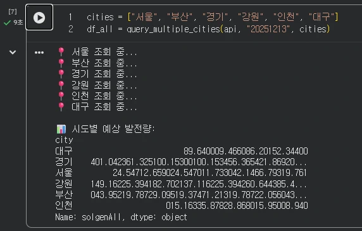Click the "20251213" date string in code
The width and height of the screenshot is (362, 231).
tap(268, 29)
